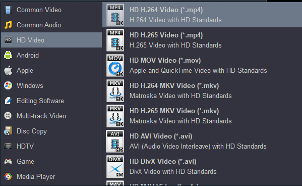Click the Media Player icon
The width and height of the screenshot is (302, 186).
coord(8,176)
